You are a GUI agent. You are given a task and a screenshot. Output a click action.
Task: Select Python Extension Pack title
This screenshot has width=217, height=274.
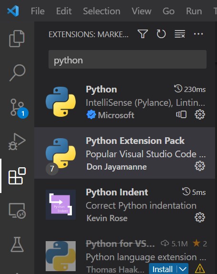click(x=135, y=141)
